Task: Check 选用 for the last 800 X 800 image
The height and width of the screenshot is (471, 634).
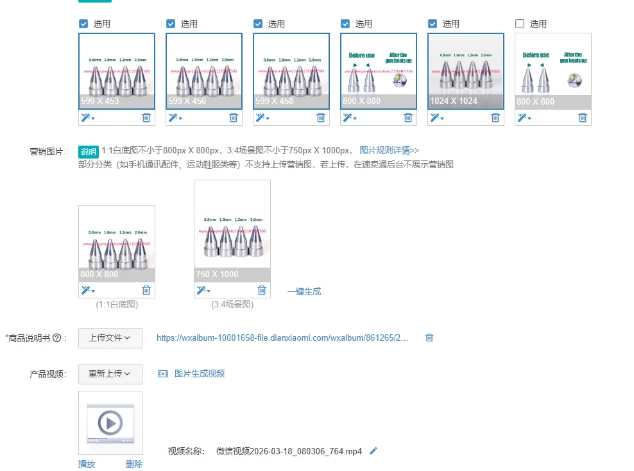Action: pyautogui.click(x=520, y=24)
